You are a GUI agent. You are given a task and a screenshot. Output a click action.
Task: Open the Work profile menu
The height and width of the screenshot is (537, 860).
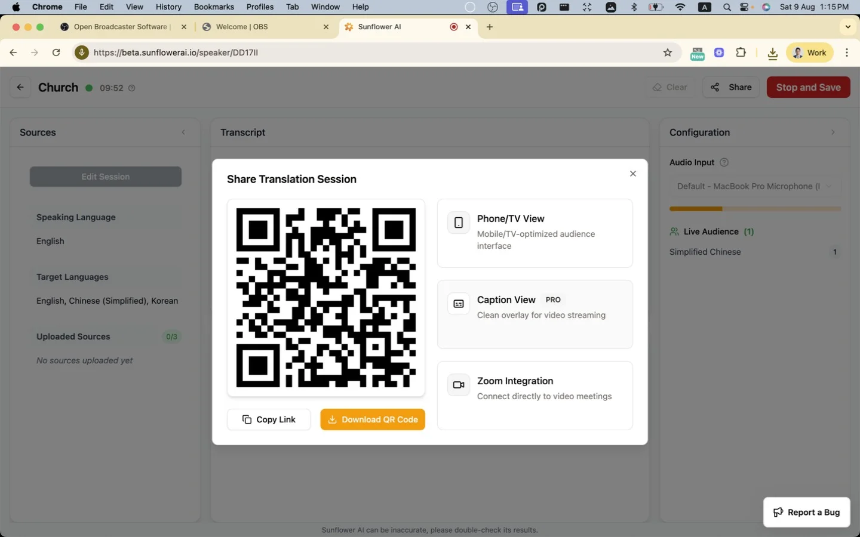pos(810,53)
